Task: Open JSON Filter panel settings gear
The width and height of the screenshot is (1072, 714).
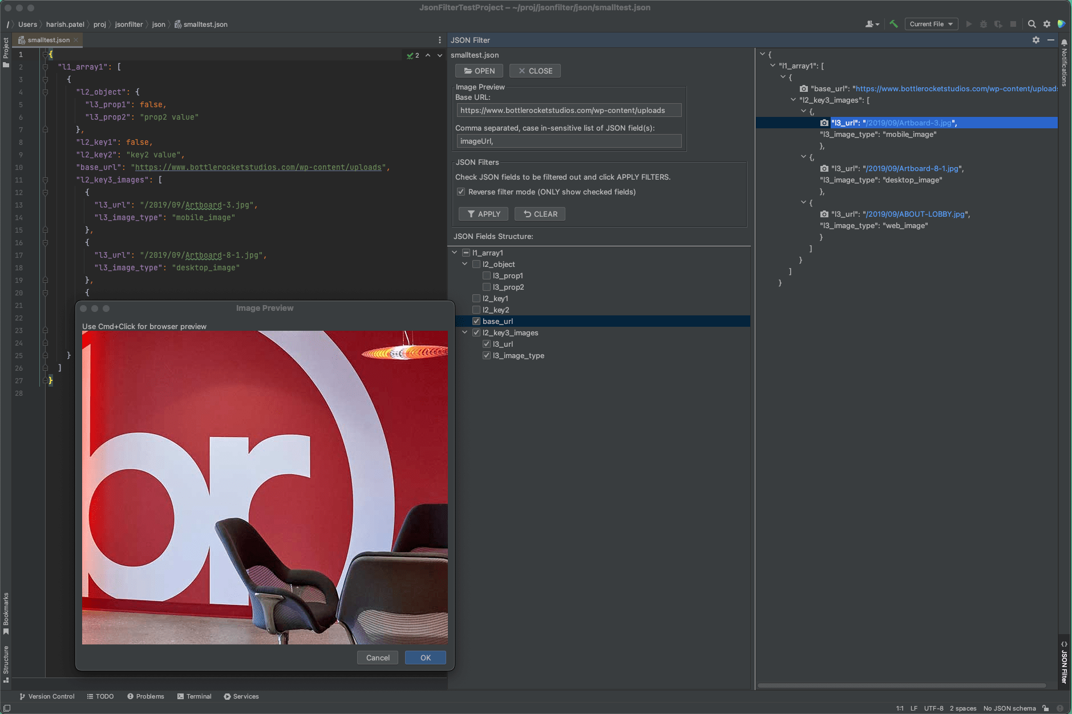Action: coord(1035,40)
